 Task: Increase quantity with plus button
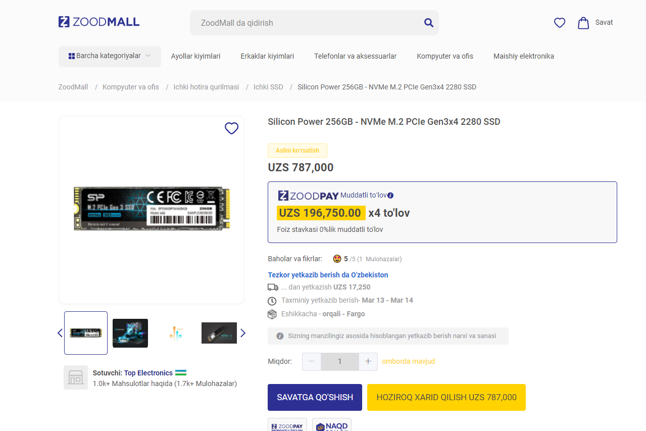[368, 361]
